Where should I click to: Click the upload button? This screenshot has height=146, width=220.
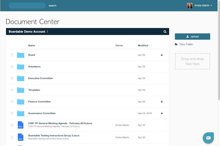pos(192,37)
